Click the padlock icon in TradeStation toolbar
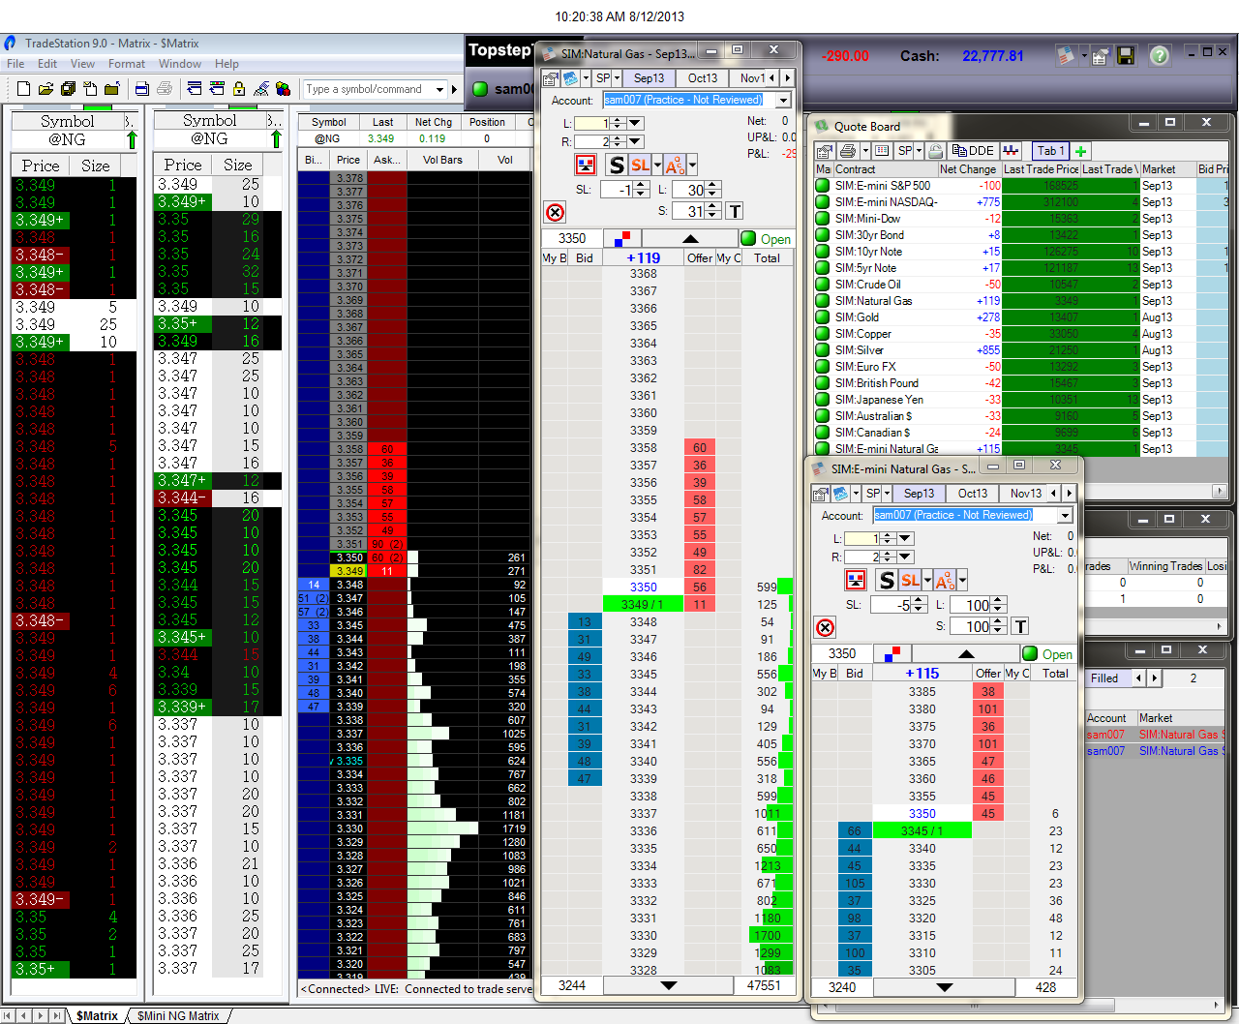 [x=239, y=89]
